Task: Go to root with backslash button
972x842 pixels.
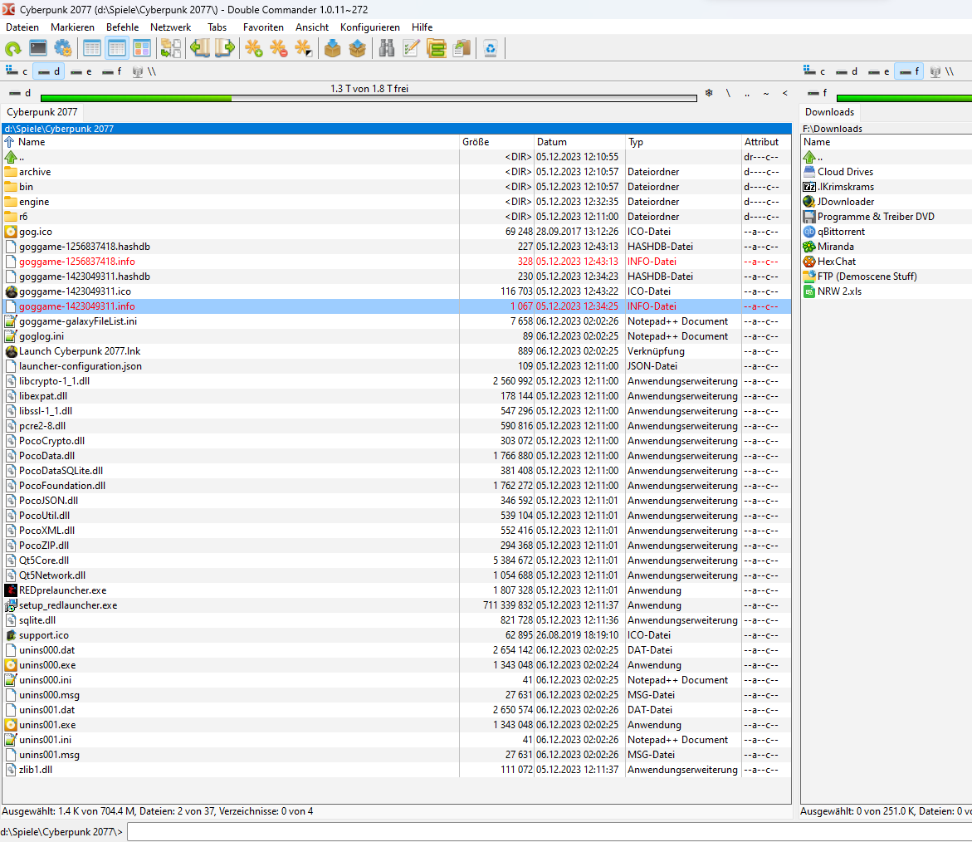Action: [x=729, y=93]
